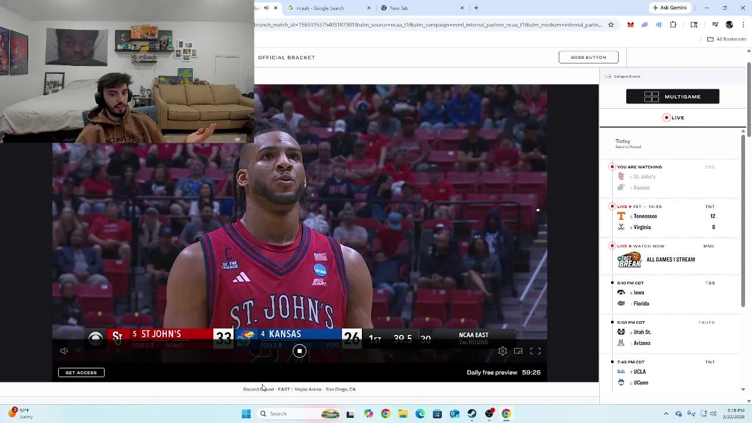Stop the video with center button
The image size is (752, 423).
coord(300,351)
